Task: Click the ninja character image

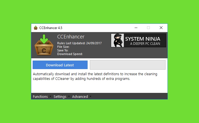Action: [117, 40]
